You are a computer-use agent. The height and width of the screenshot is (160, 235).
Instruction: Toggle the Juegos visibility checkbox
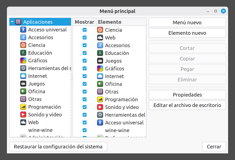click(x=85, y=61)
